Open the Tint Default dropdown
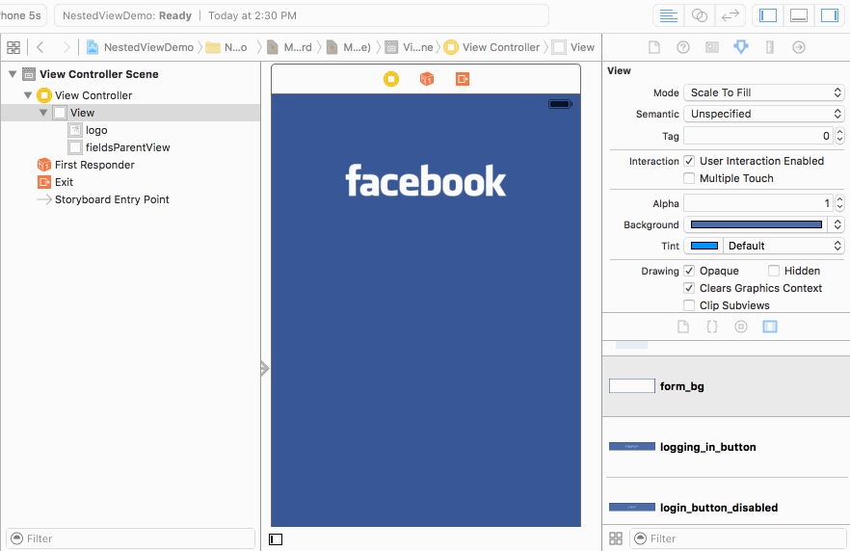The height and width of the screenshot is (551, 850). (x=784, y=246)
